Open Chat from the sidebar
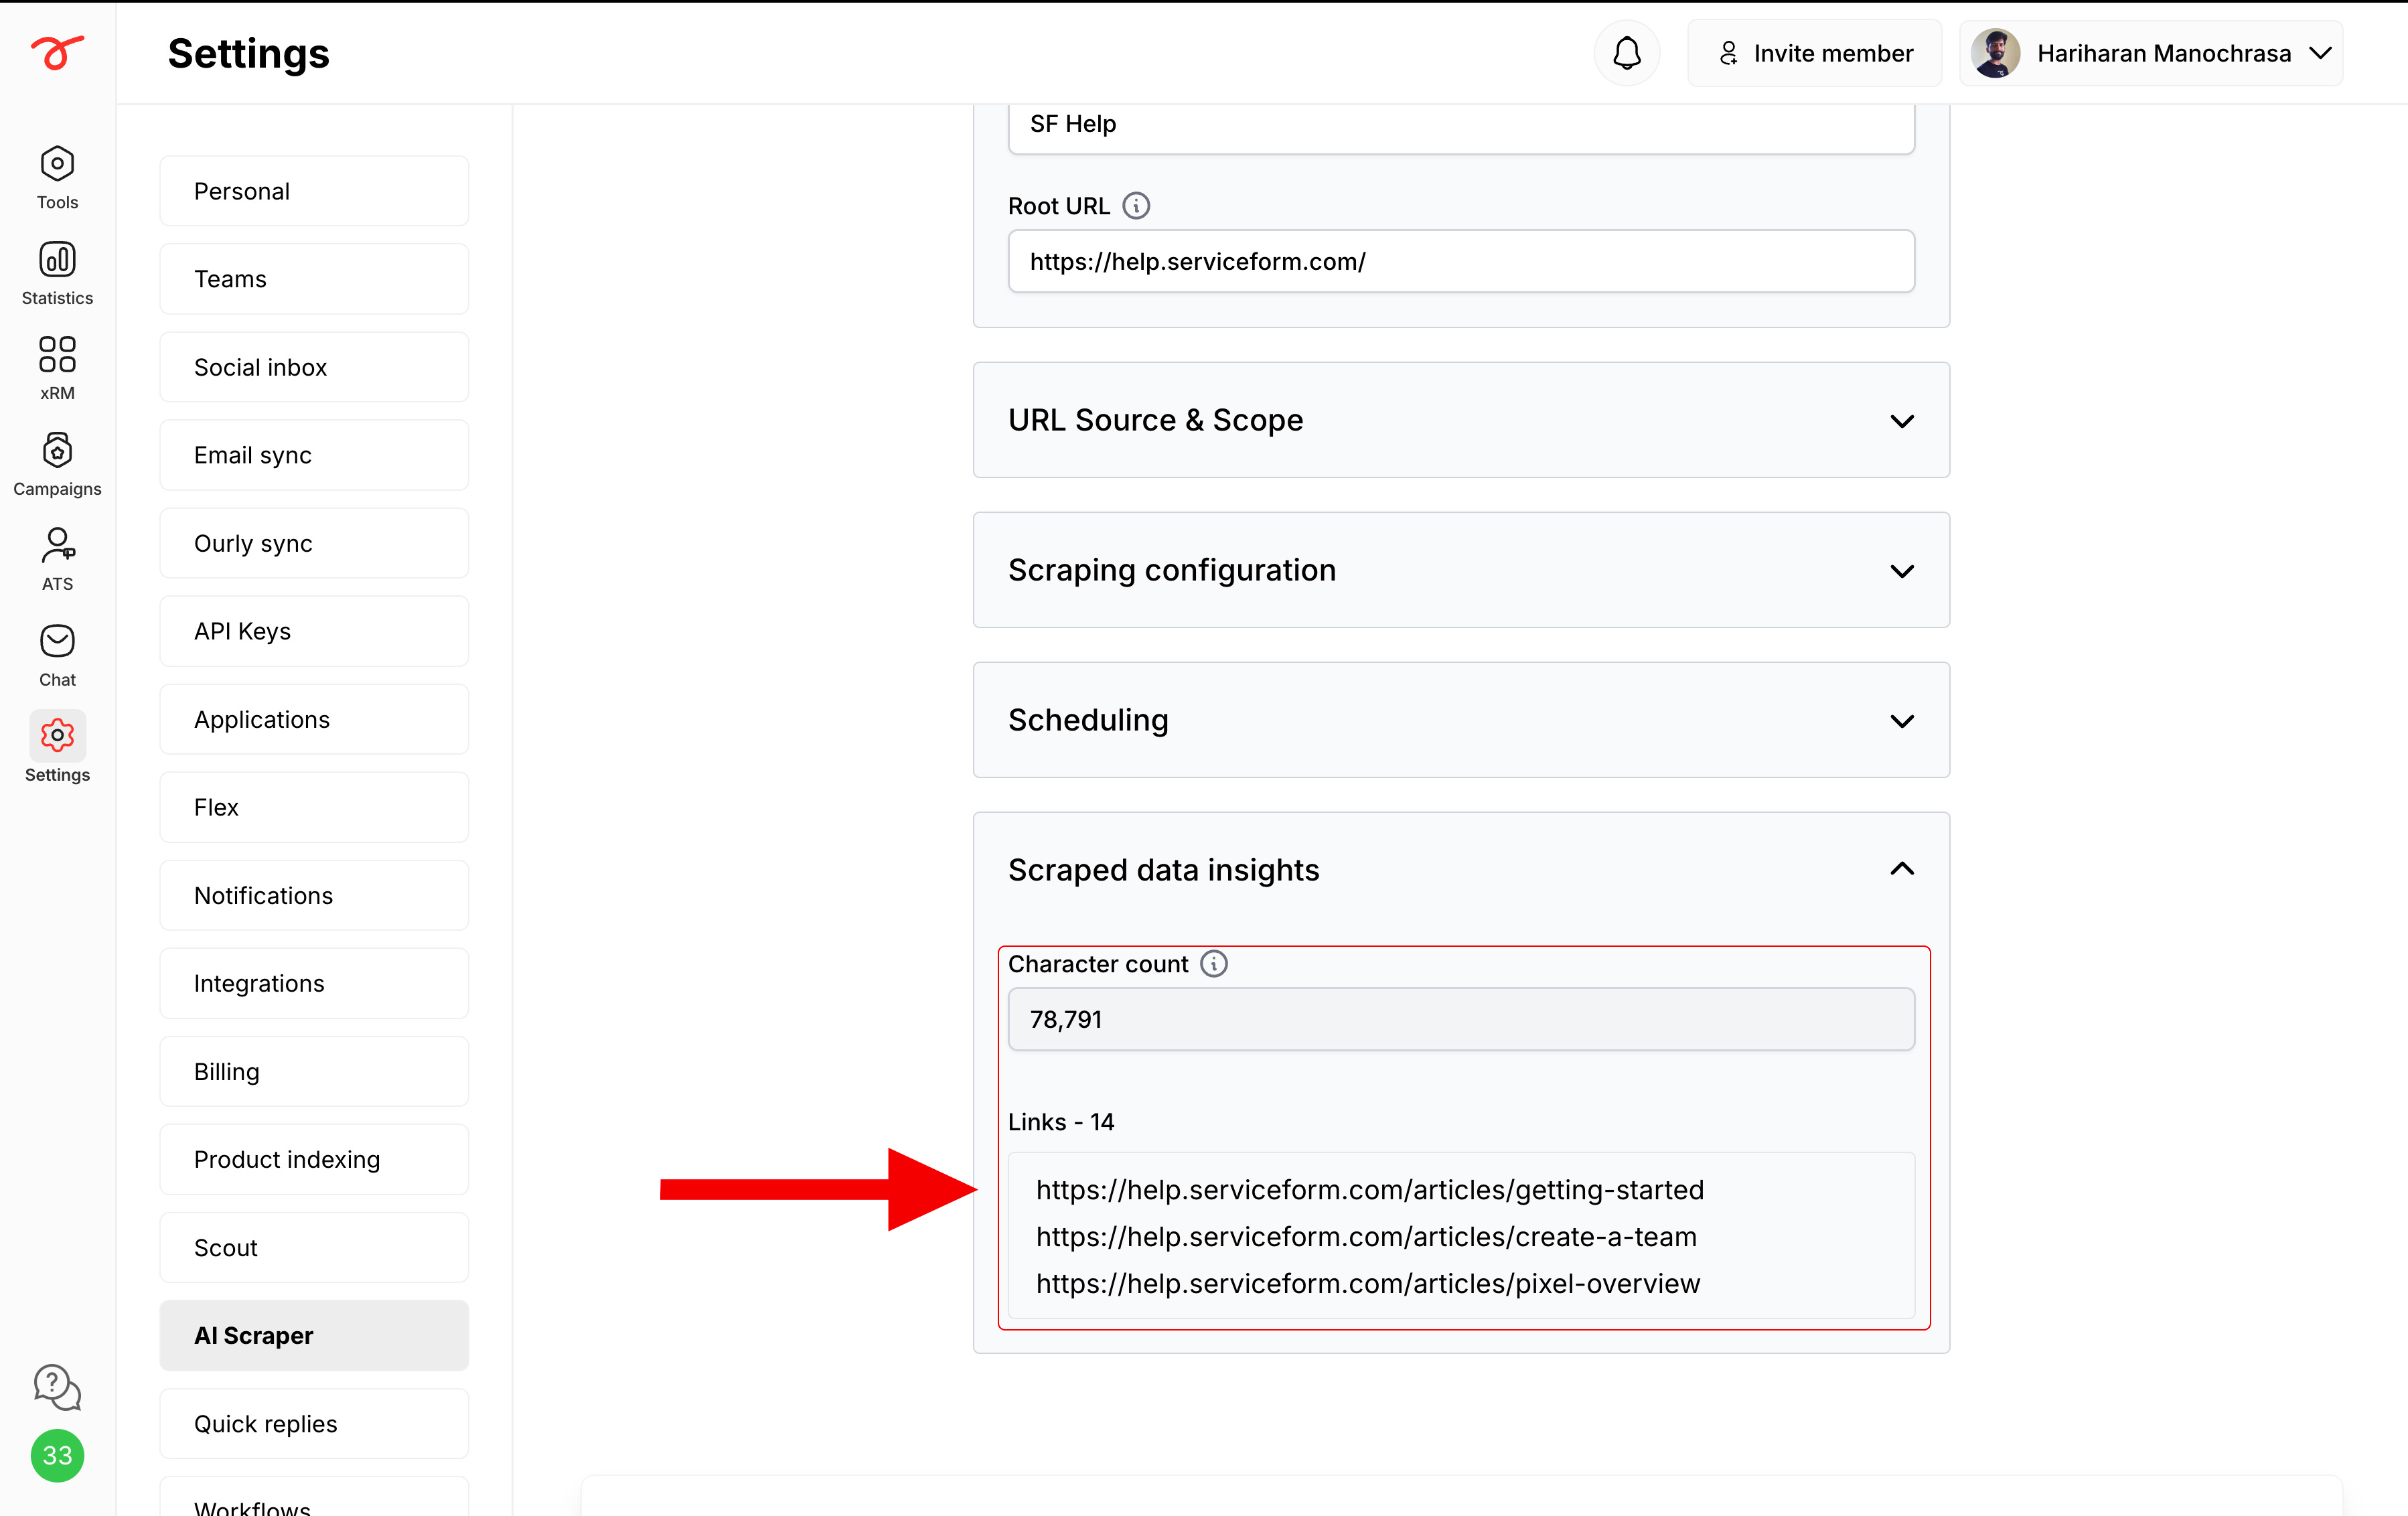This screenshot has width=2408, height=1516. point(57,655)
